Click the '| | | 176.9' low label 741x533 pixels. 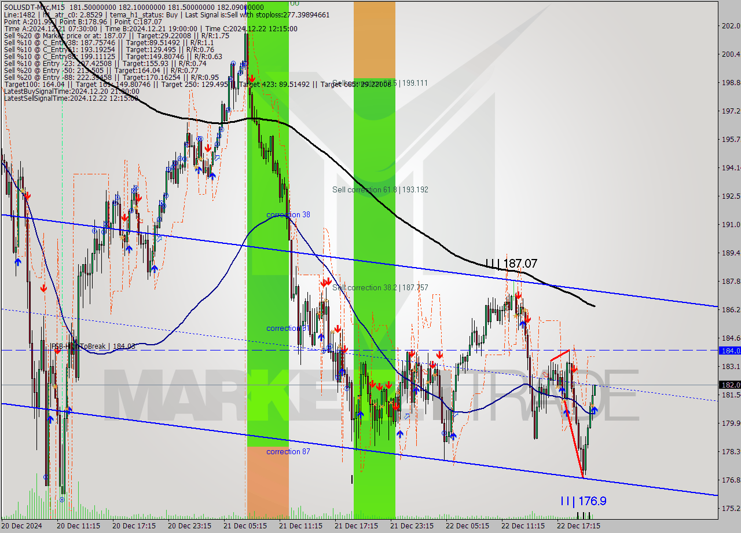[584, 501]
